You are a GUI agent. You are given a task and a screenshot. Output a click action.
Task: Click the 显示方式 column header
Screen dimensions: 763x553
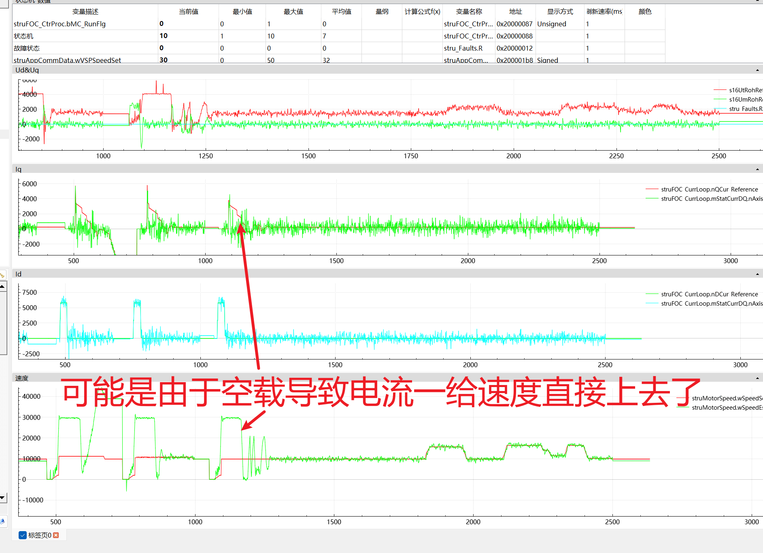pyautogui.click(x=560, y=12)
